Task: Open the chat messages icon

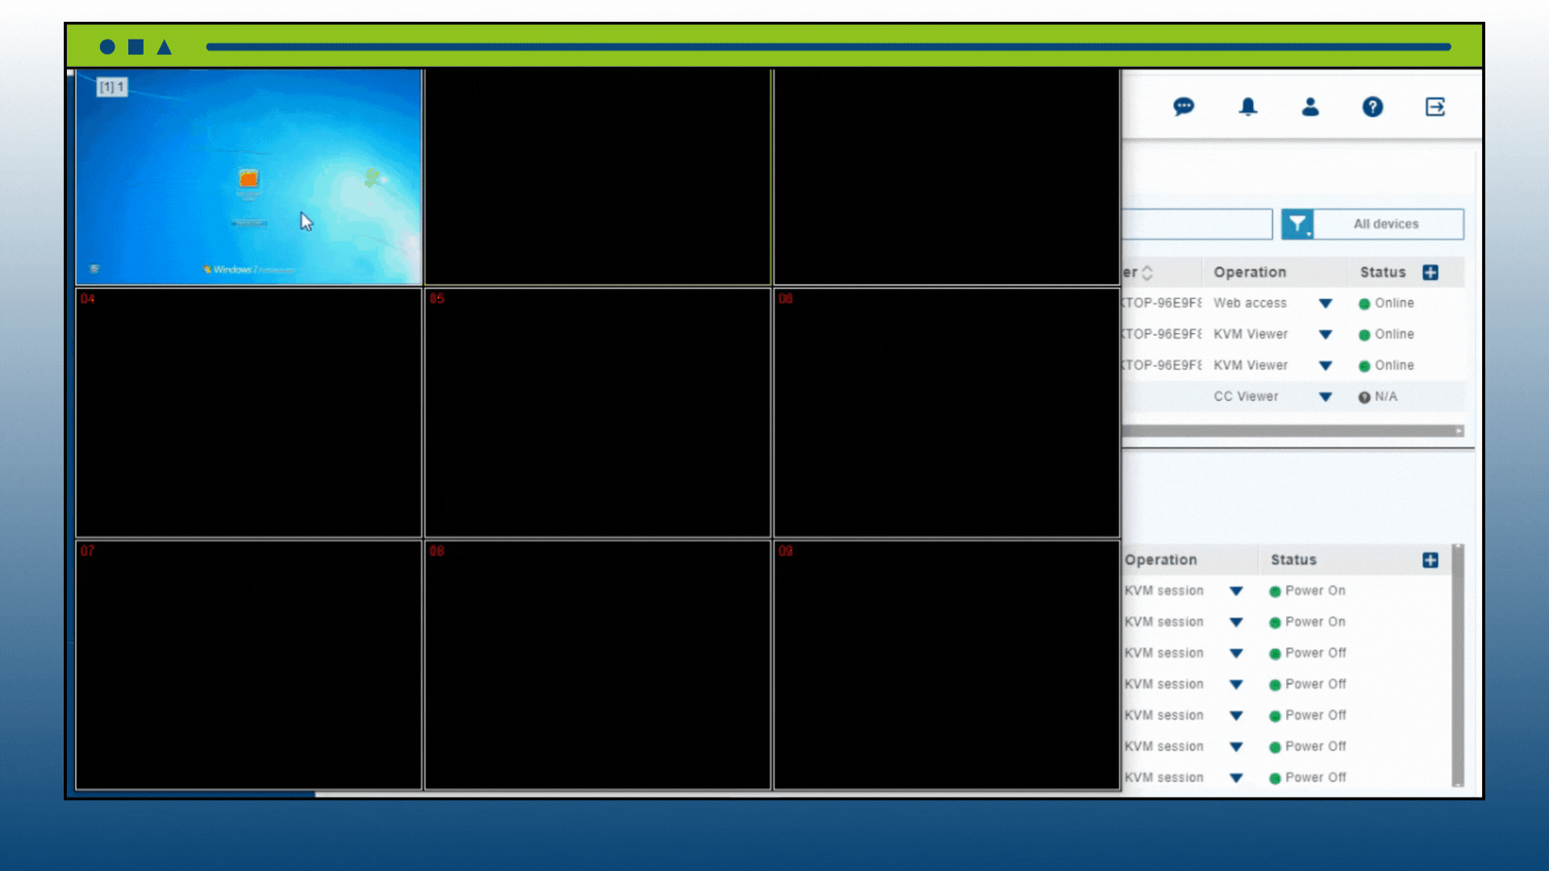Action: point(1184,106)
